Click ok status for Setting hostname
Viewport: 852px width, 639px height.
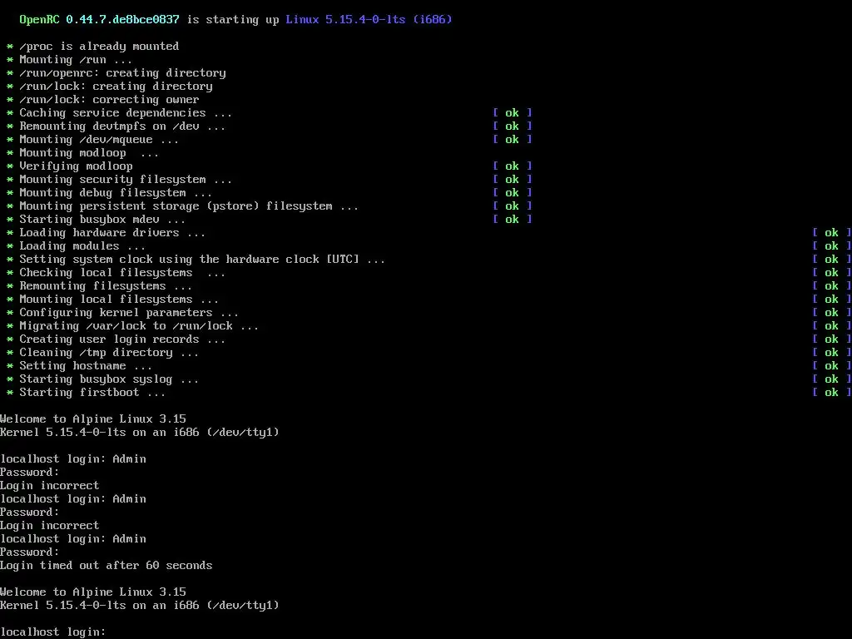832,366
